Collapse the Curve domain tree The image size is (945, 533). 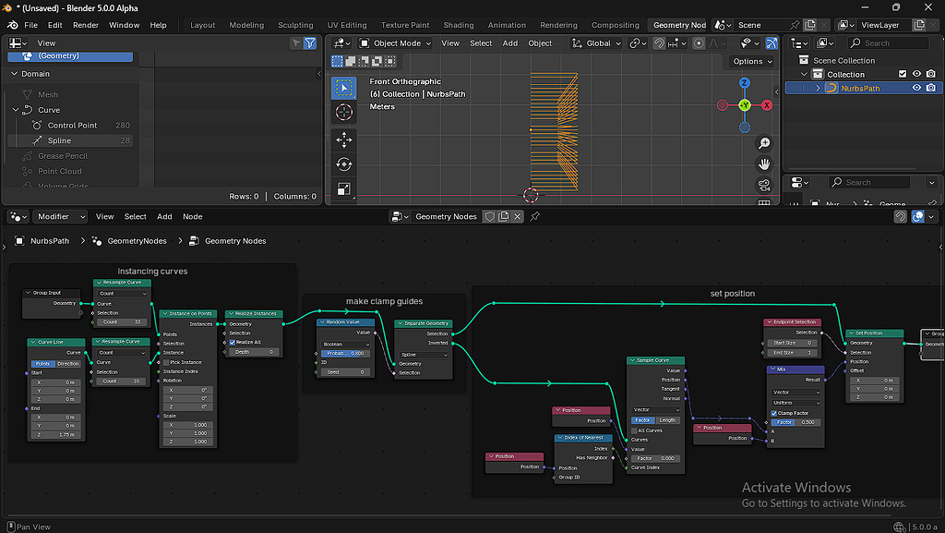point(15,110)
